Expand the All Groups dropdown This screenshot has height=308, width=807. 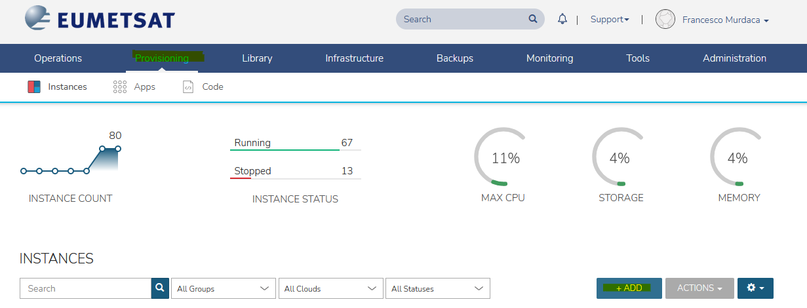click(x=223, y=288)
